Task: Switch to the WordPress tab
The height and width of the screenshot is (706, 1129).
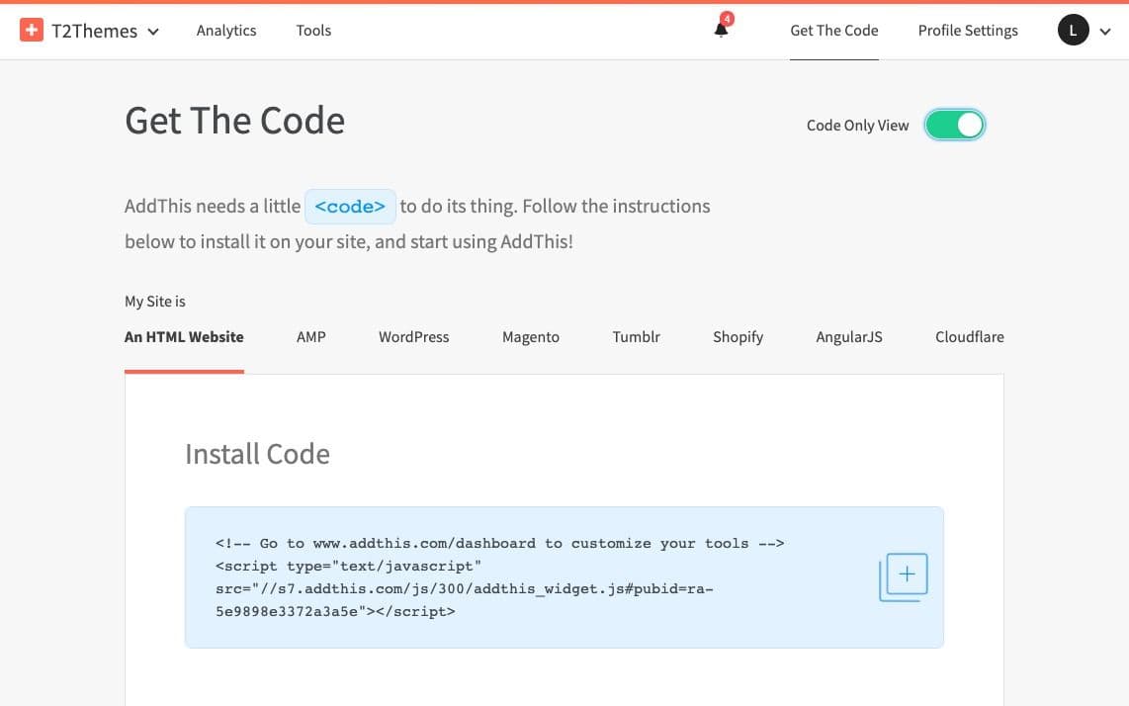Action: [x=414, y=336]
